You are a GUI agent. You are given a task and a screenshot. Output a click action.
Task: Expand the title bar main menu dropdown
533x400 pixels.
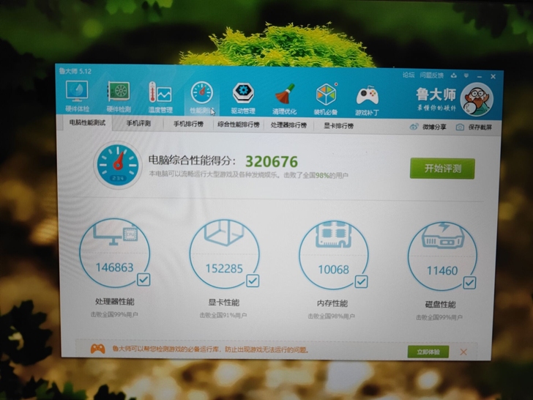pyautogui.click(x=466, y=76)
